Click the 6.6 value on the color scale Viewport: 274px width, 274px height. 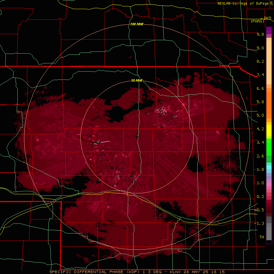click(x=260, y=88)
